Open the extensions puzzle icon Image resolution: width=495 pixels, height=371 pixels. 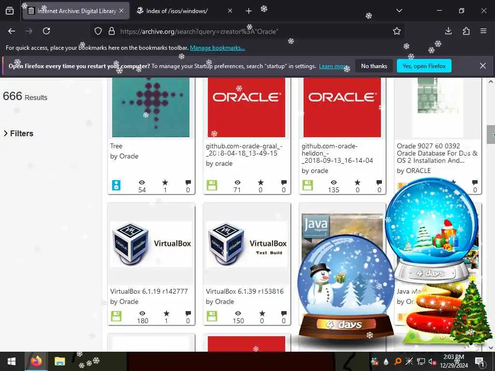click(x=466, y=31)
